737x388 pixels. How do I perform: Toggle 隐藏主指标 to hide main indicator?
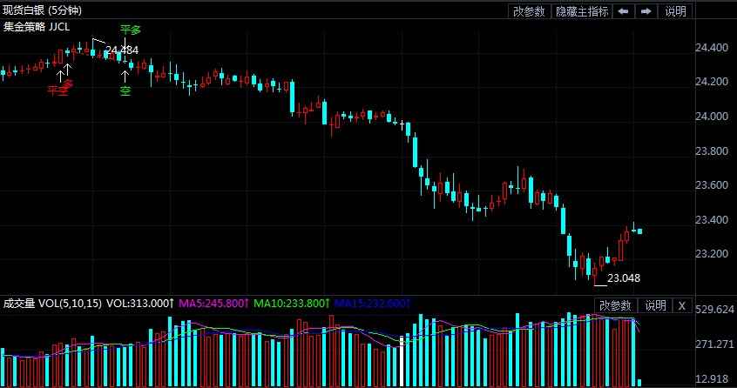click(582, 11)
